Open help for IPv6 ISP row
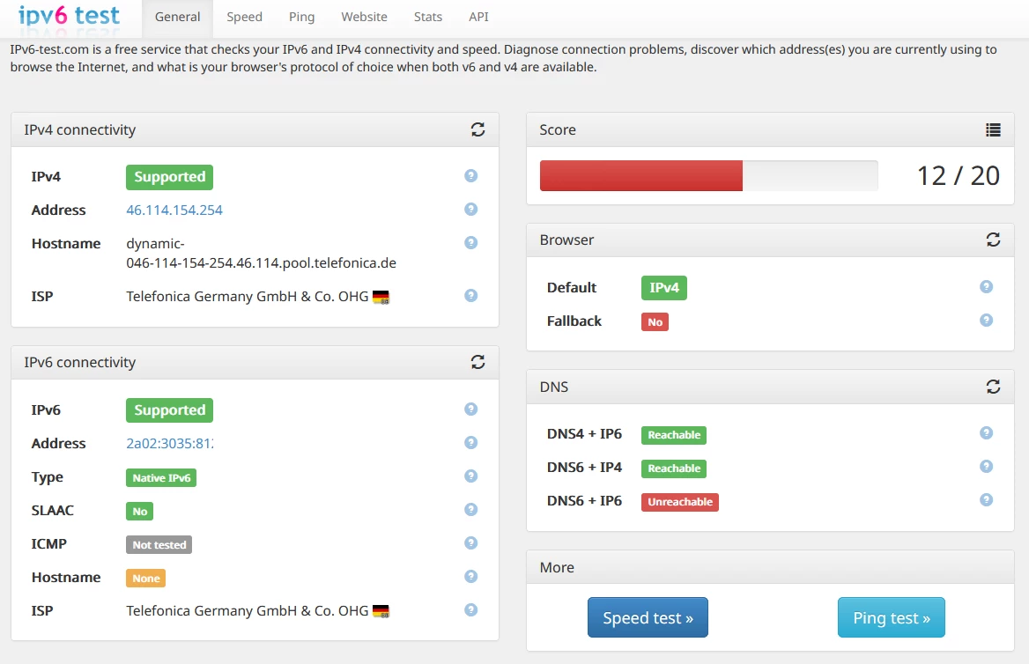This screenshot has height=664, width=1029. (x=470, y=610)
